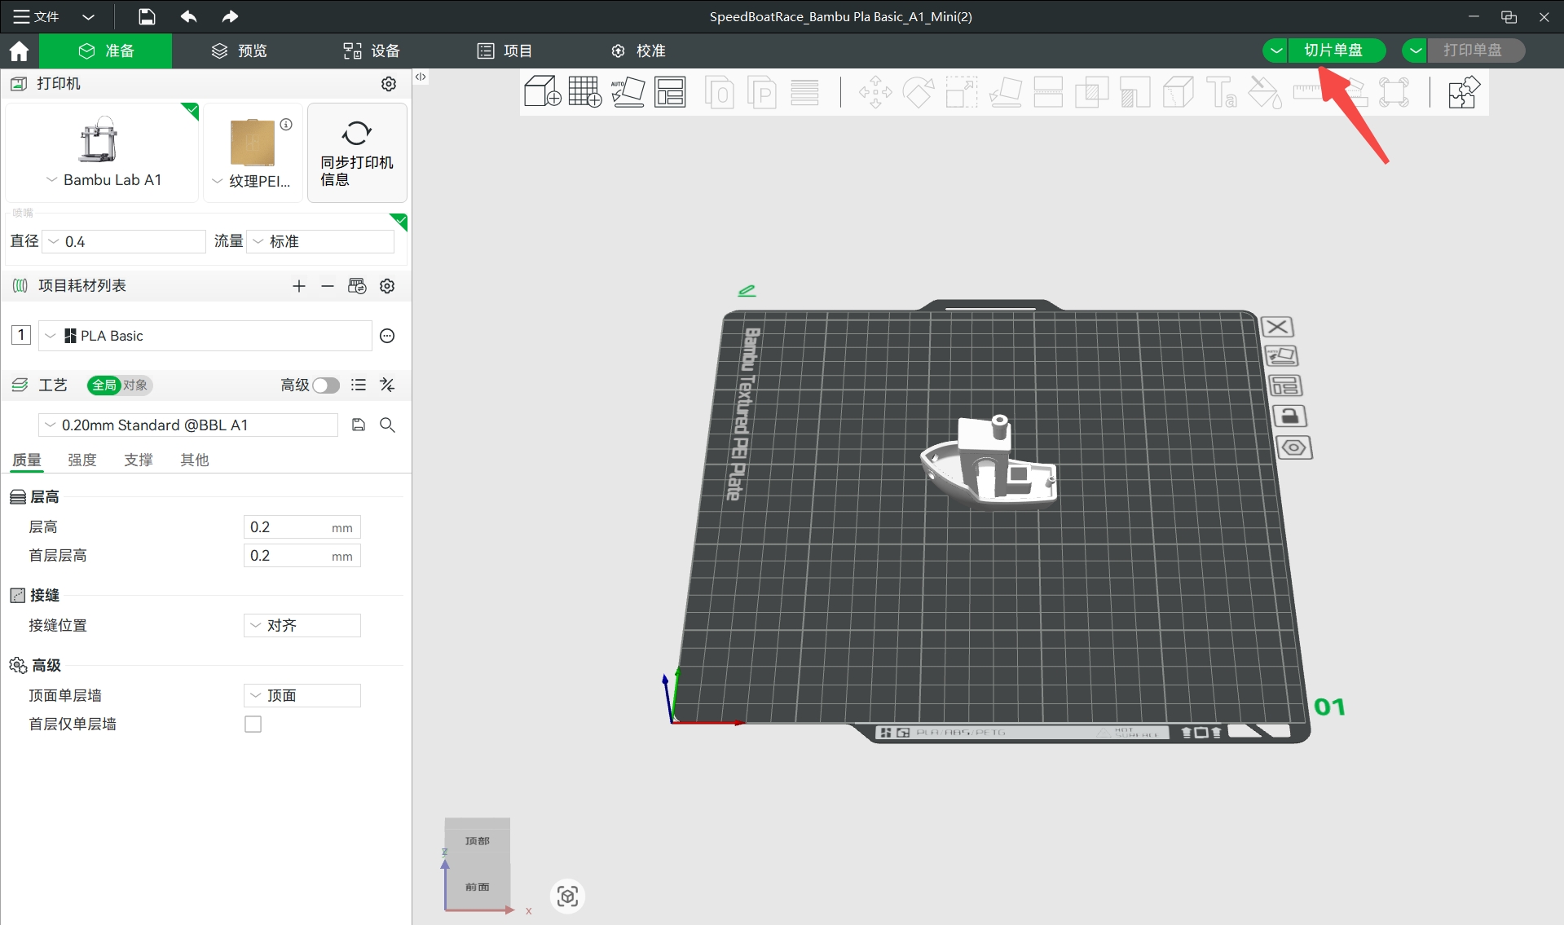
Task: Open the Bambu Lab A1 printer dropdown
Action: 104,180
